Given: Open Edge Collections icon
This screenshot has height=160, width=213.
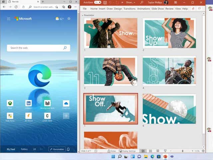Looking at the screenshot, I should point(64,7).
